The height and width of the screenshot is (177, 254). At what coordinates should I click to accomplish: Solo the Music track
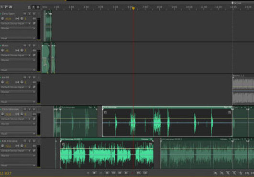pyautogui.click(x=30, y=45)
